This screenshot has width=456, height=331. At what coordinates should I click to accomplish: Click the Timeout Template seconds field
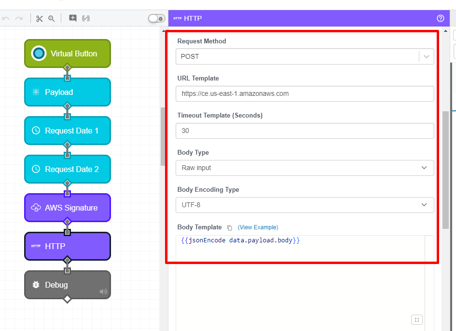305,131
